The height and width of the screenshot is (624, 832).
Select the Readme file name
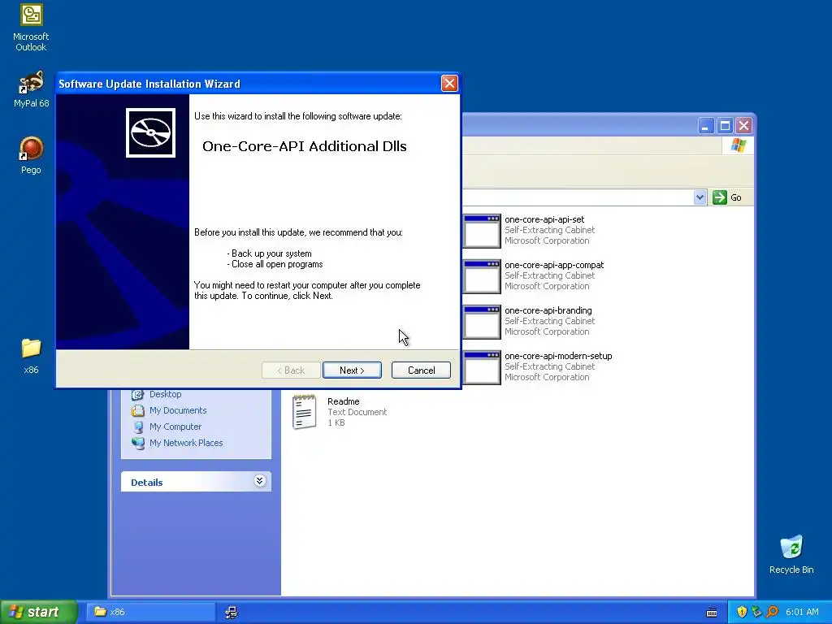coord(344,401)
